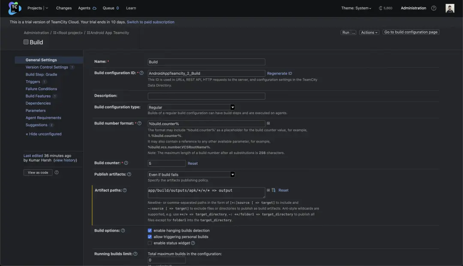463x266 pixels.
Task: Click the Regenerate ID link
Action: click(280, 73)
